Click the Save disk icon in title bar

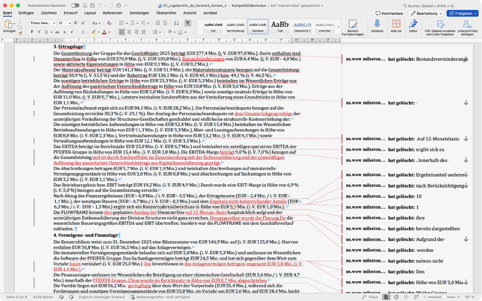92,6
